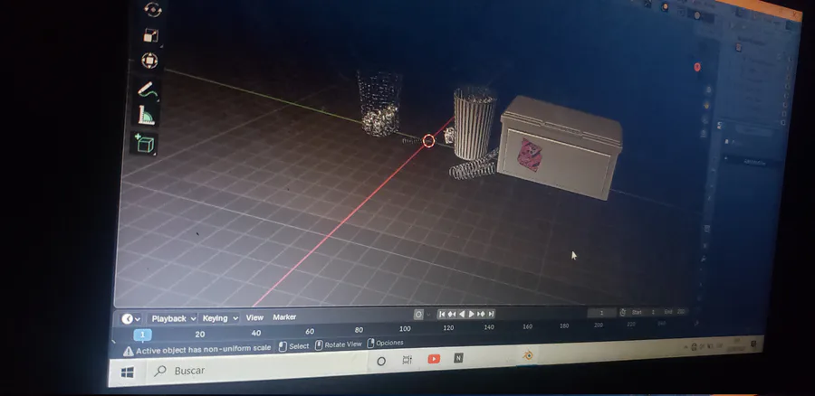Select the wireframe basket object
This screenshot has width=815, height=396.
click(x=379, y=103)
